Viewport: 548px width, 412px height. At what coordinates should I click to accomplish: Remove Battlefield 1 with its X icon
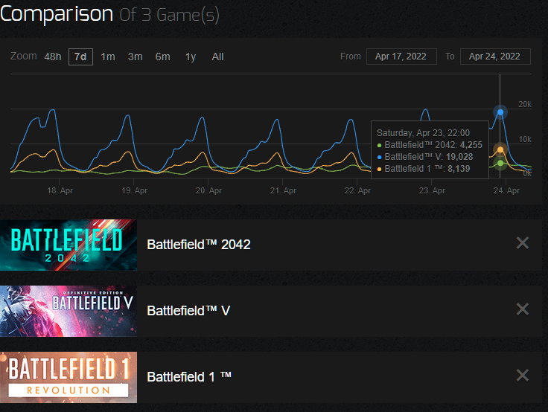[x=522, y=376]
